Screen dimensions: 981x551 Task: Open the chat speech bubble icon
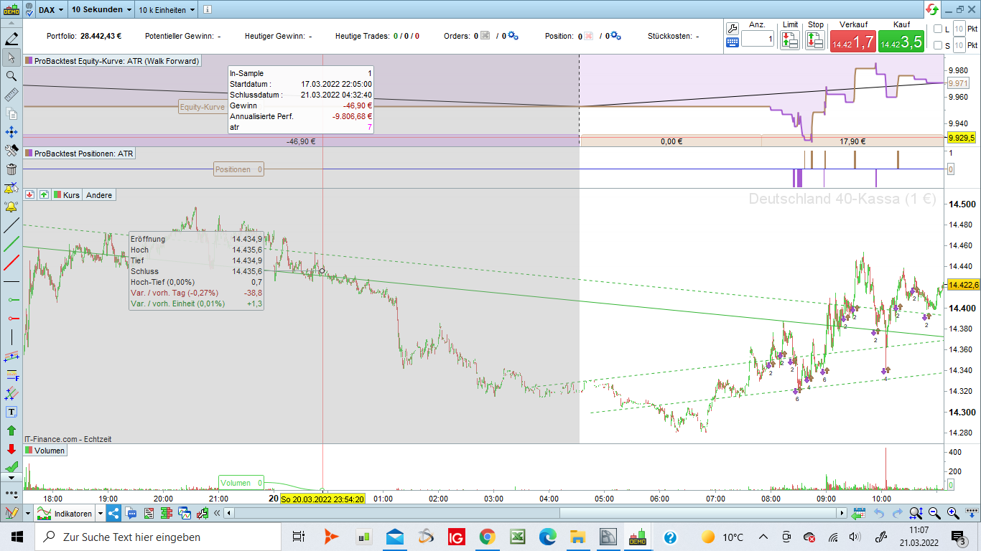click(x=131, y=513)
